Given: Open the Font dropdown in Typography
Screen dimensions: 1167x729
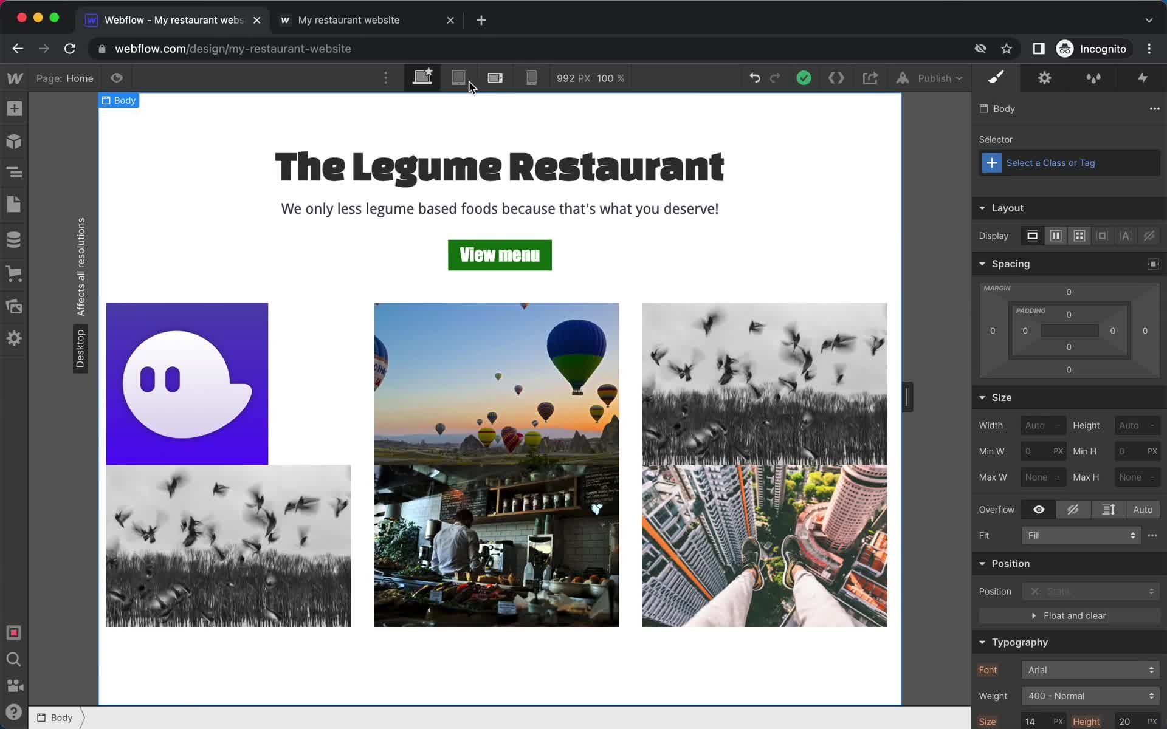Looking at the screenshot, I should [1089, 669].
